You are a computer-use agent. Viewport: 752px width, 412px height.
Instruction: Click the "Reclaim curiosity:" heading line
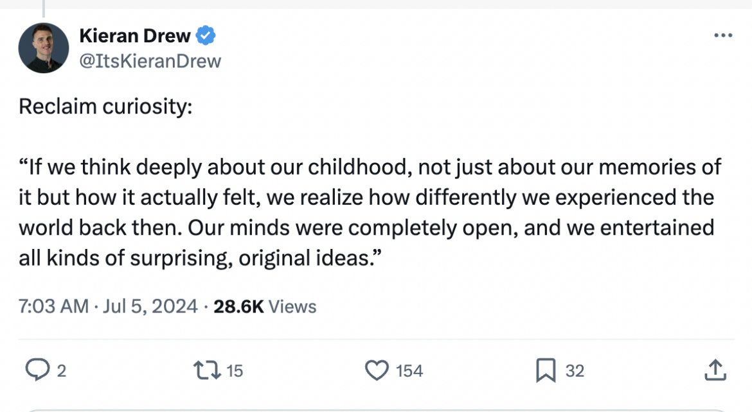pos(105,107)
